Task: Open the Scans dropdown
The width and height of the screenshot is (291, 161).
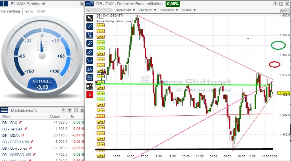Action: tap(189, 10)
